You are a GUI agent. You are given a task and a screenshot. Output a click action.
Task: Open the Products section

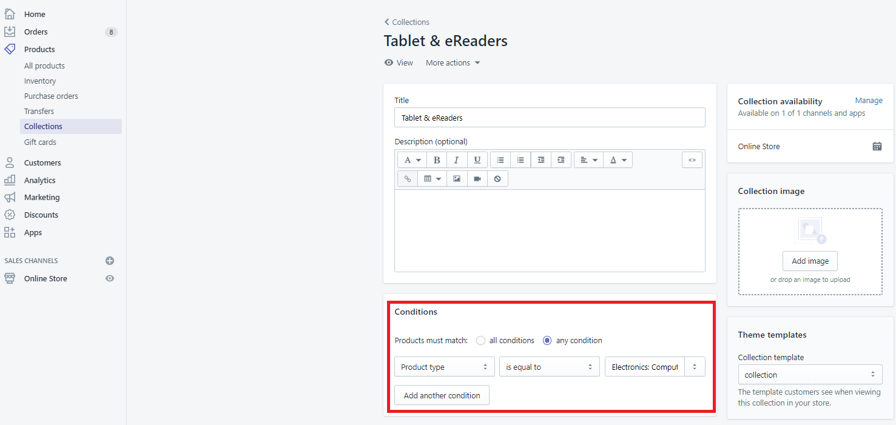click(39, 49)
